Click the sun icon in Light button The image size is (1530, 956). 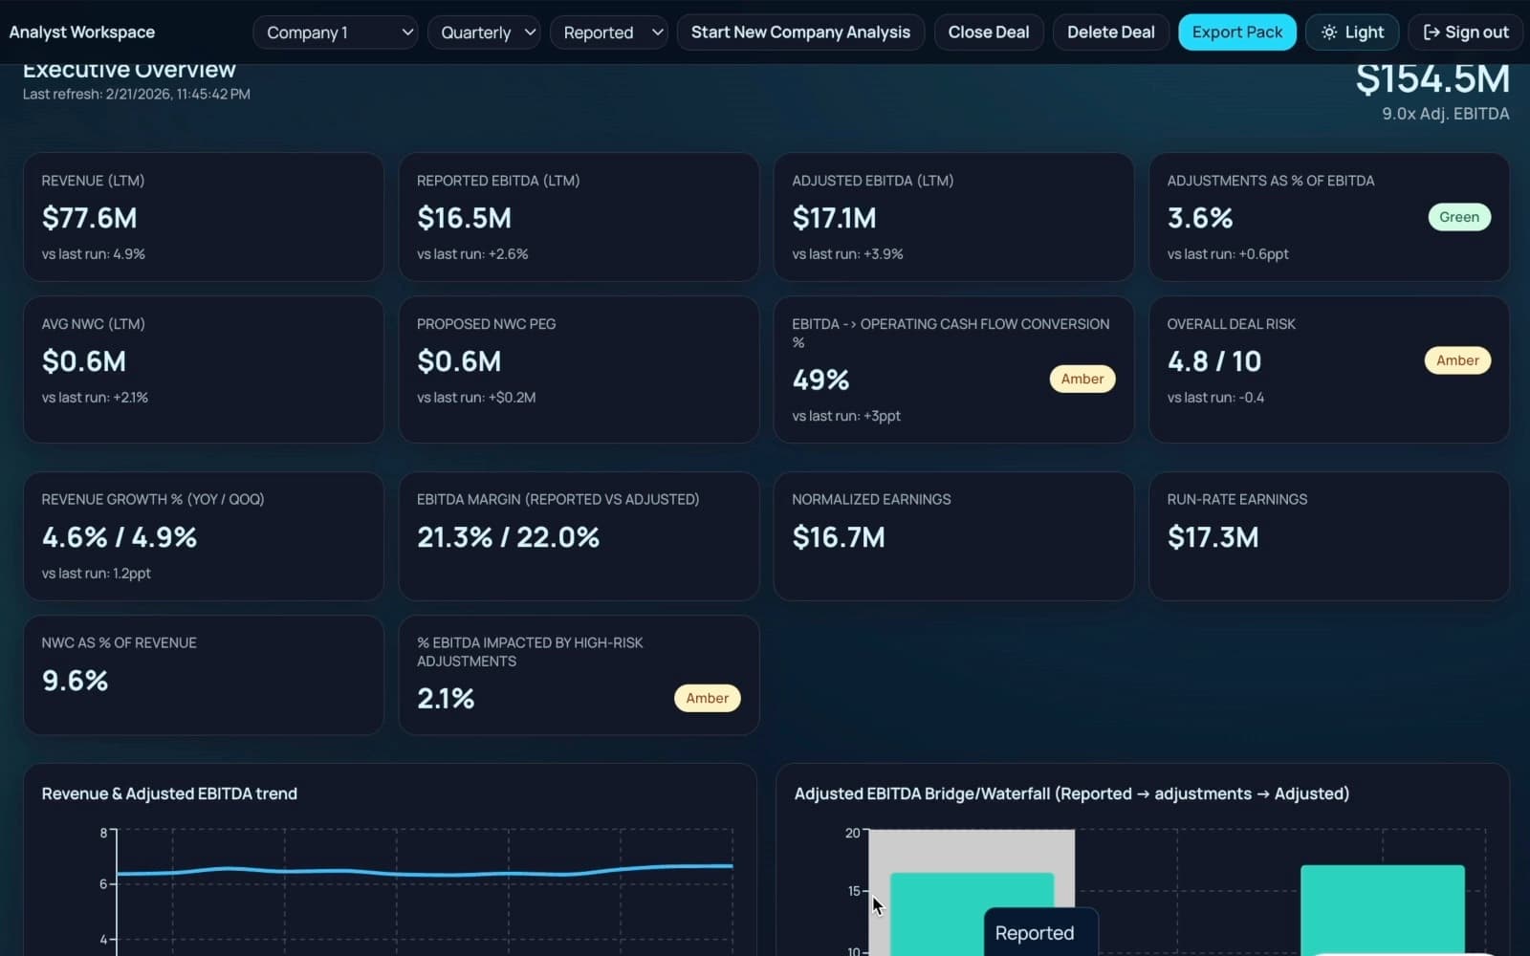tap(1329, 33)
